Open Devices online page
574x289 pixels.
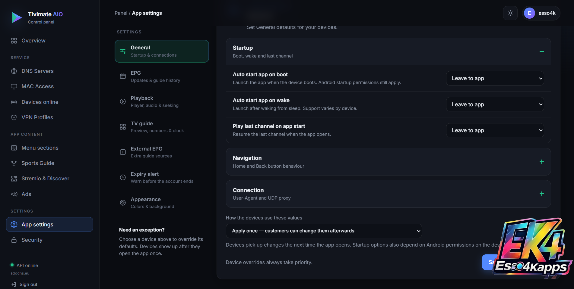[49, 102]
